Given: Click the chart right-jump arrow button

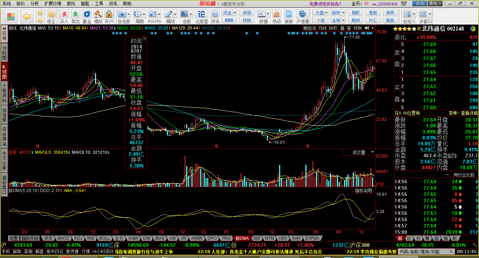Looking at the screenshot, I should [x=366, y=28].
